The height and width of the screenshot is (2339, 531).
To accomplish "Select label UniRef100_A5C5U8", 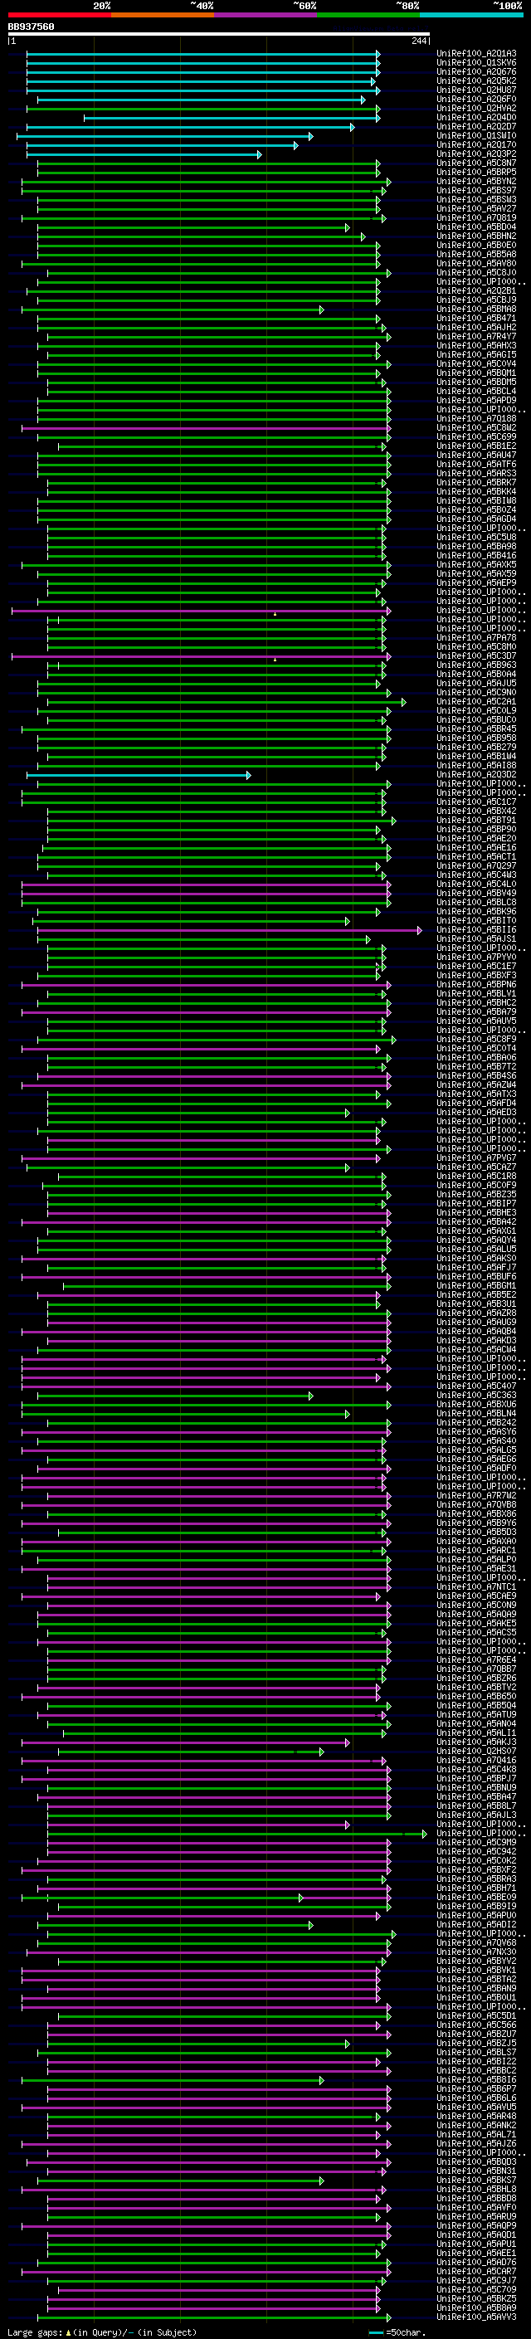I will coord(476,538).
